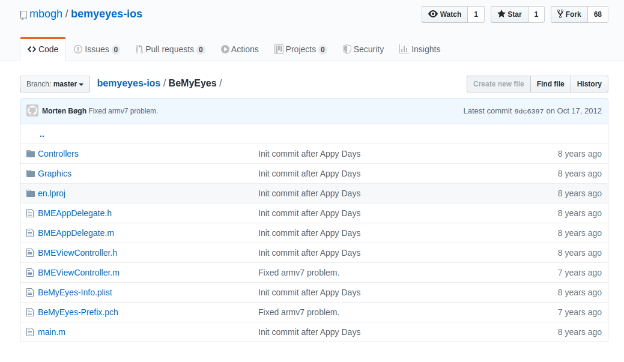Open the bemyeyes-ios repository title link
Image resolution: width=624 pixels, height=362 pixels.
point(107,14)
